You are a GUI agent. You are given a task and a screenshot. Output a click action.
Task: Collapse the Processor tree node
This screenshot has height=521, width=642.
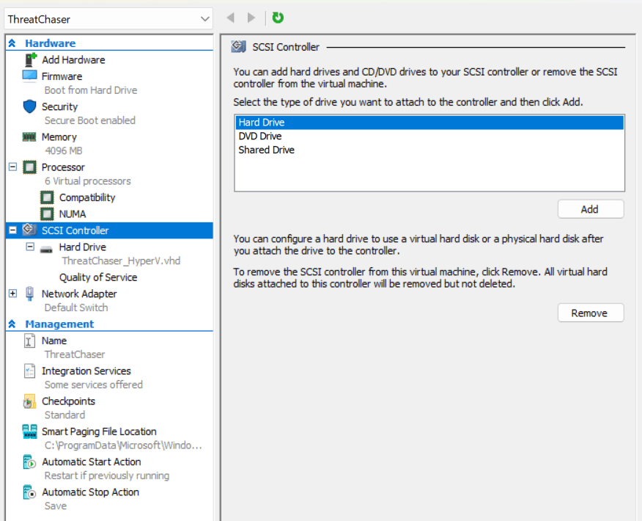point(12,167)
